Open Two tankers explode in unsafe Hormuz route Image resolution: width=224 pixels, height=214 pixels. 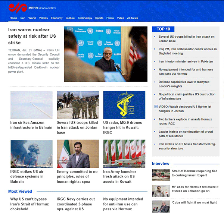(185, 122)
